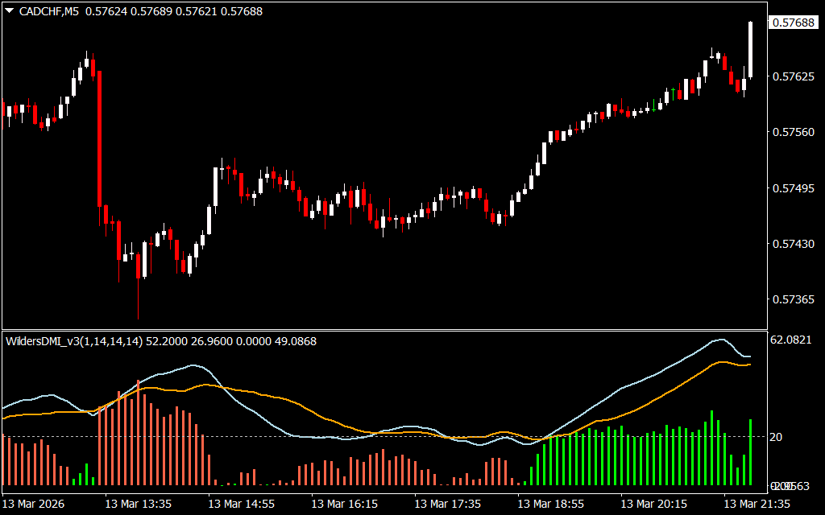Click the 0.57560 price scale label

pos(793,133)
